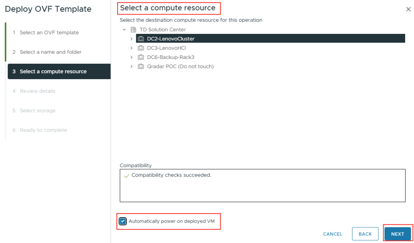
Task: Expand the Qradar POC node
Action: click(132, 67)
